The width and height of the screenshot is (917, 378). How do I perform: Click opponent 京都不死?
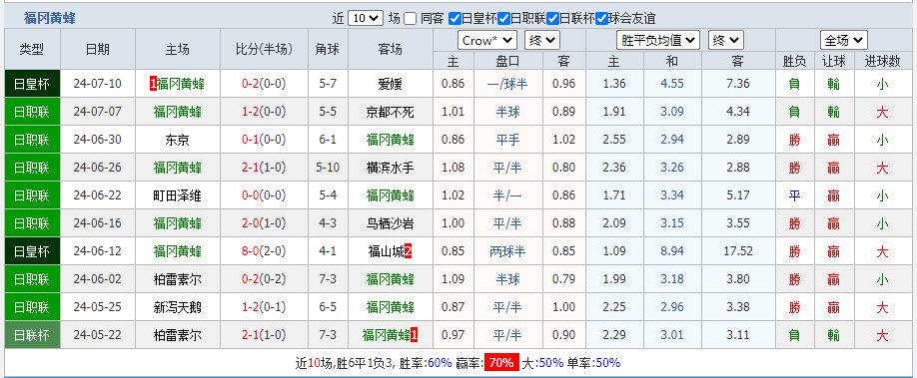(x=391, y=112)
